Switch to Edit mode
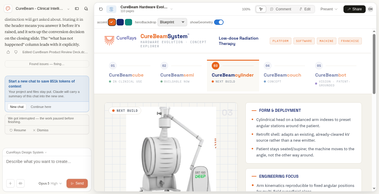This screenshot has width=379, height=194. pyautogui.click(x=305, y=9)
